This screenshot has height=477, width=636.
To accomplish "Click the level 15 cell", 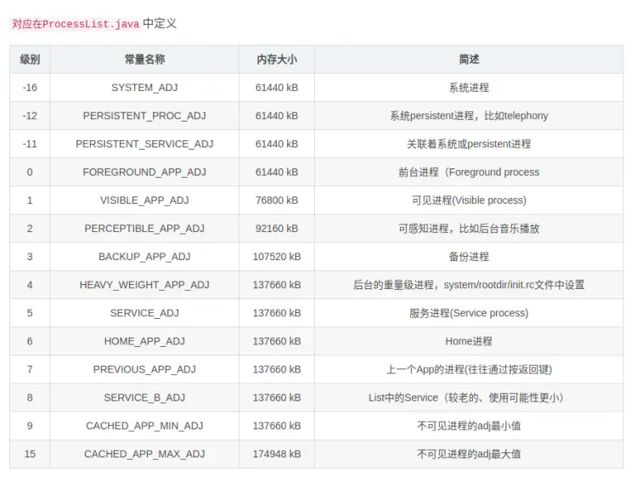I will pos(30,454).
